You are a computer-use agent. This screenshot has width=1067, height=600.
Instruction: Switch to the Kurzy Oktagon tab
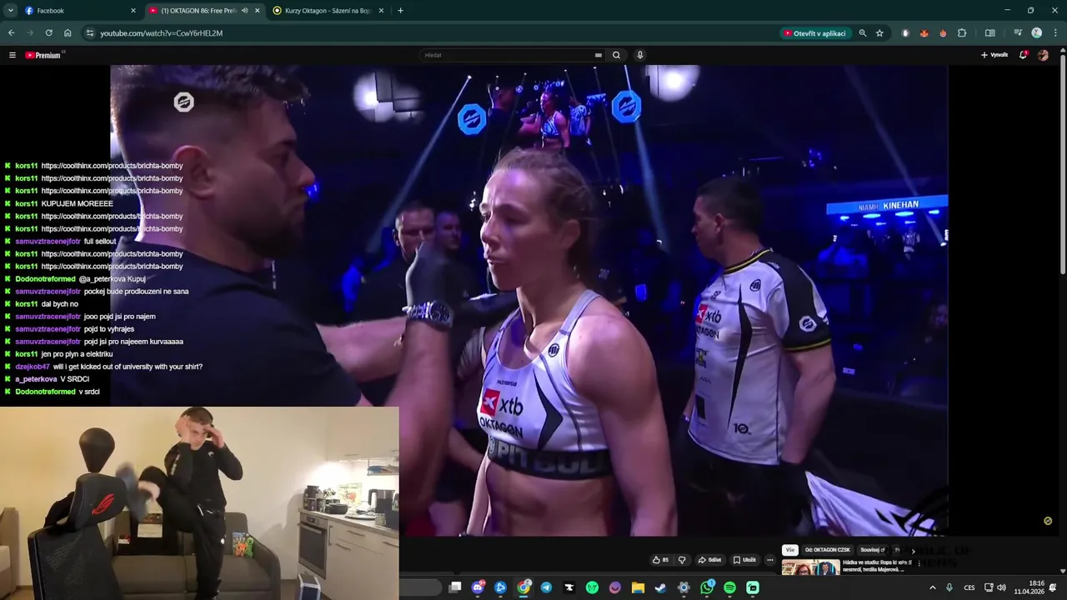pos(329,11)
